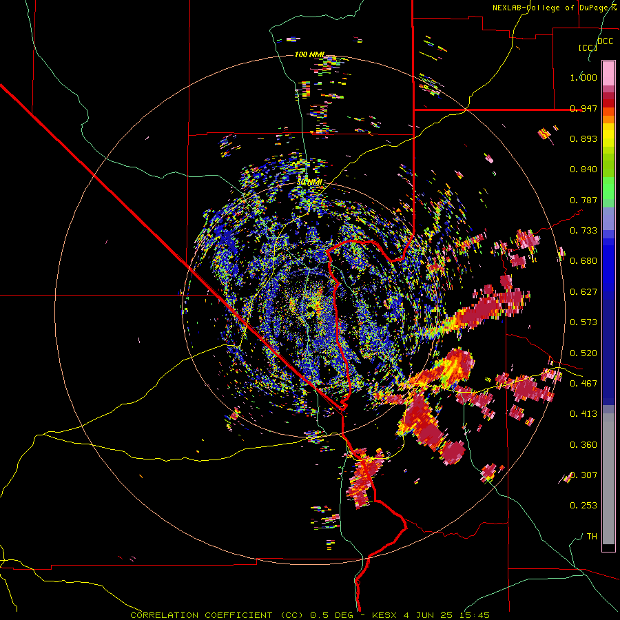620x620 pixels.
Task: Select the 0.733 legend value
Action: 583,231
